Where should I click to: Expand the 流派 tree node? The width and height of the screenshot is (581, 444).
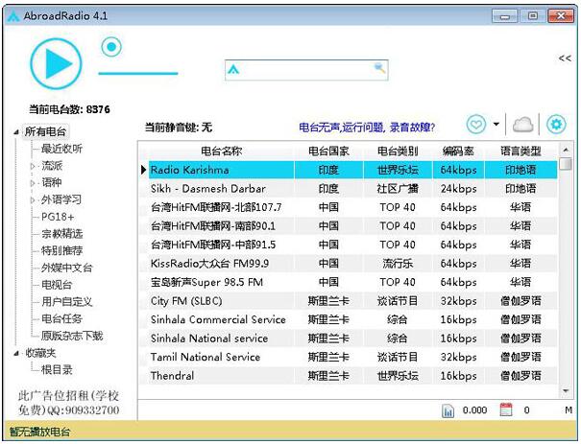coord(33,166)
